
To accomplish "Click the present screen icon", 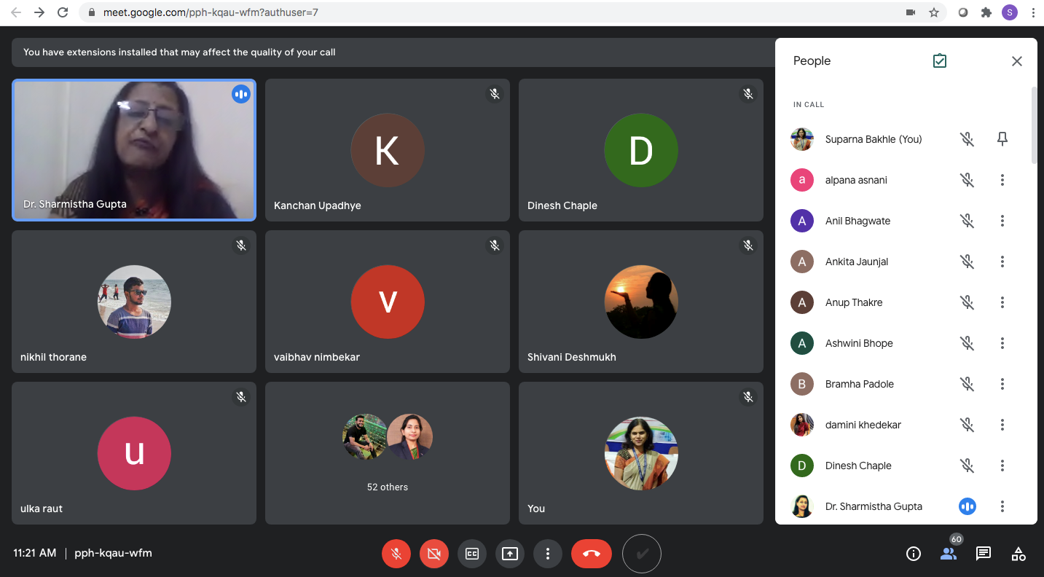I will pyautogui.click(x=509, y=554).
